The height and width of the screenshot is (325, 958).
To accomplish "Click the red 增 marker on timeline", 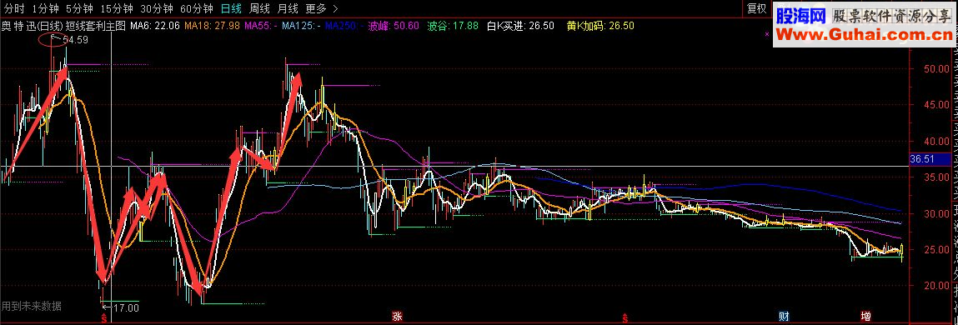I will [x=865, y=317].
